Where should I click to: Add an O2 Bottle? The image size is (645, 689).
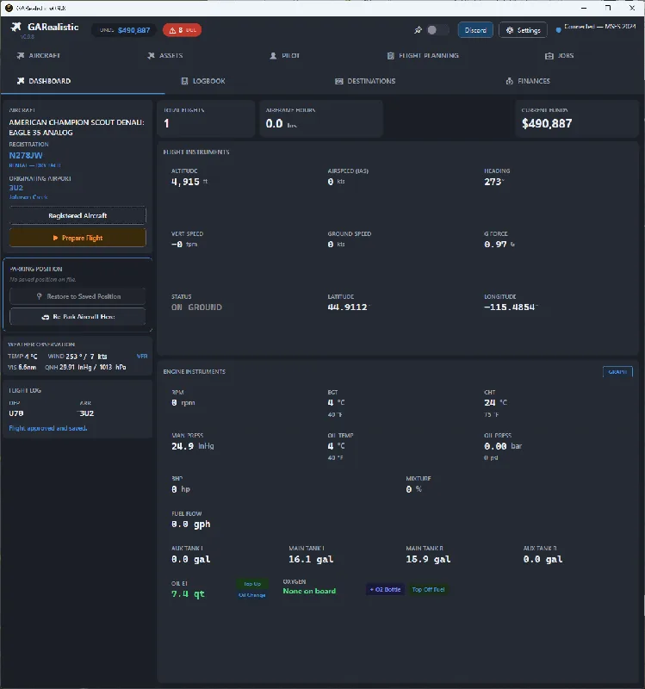coord(385,589)
